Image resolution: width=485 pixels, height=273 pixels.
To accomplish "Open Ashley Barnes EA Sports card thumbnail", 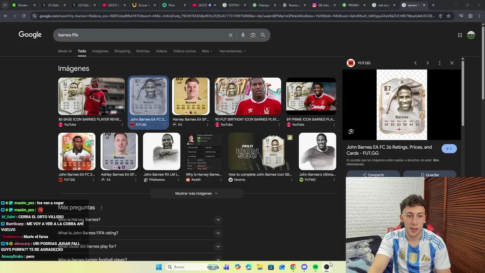I will pos(119,151).
